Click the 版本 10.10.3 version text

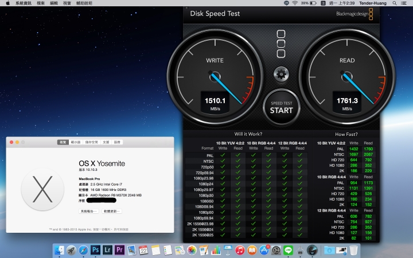pos(88,170)
